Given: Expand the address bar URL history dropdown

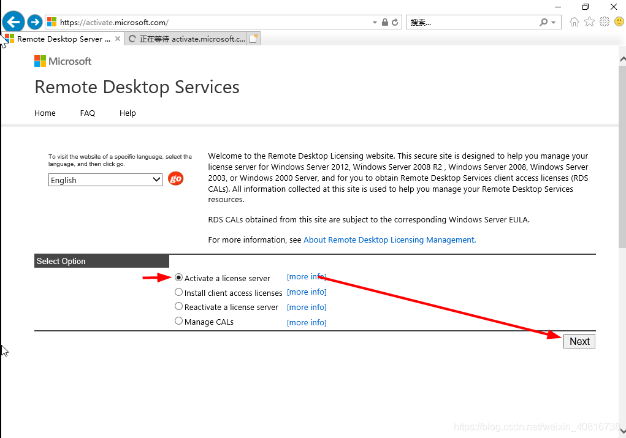Looking at the screenshot, I should point(375,23).
